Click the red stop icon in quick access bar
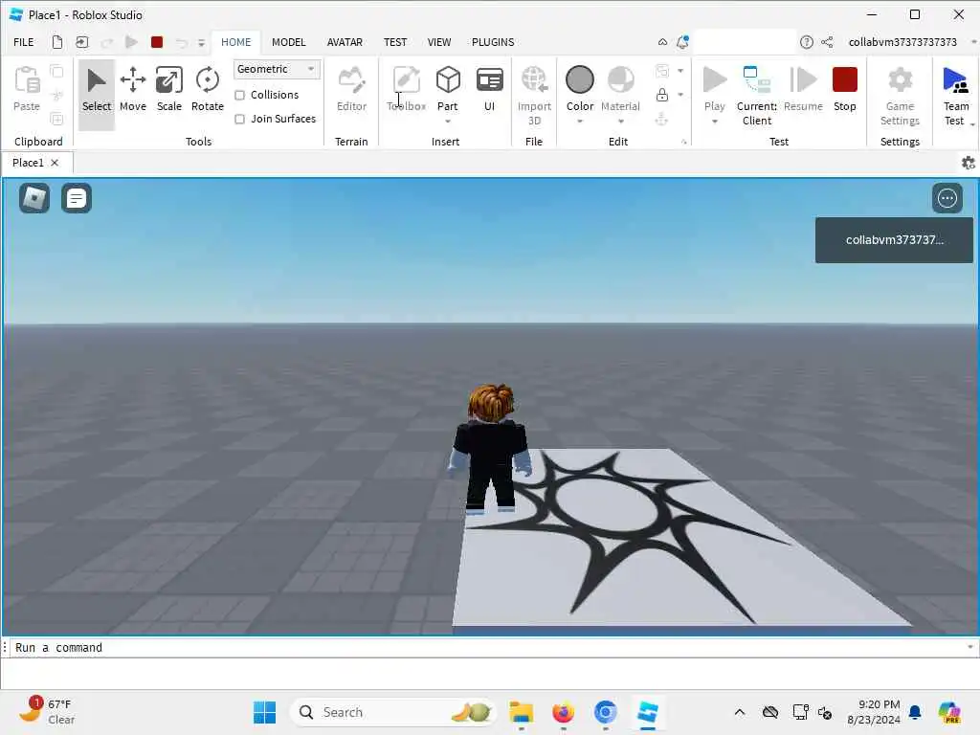The image size is (980, 735). coord(157,42)
